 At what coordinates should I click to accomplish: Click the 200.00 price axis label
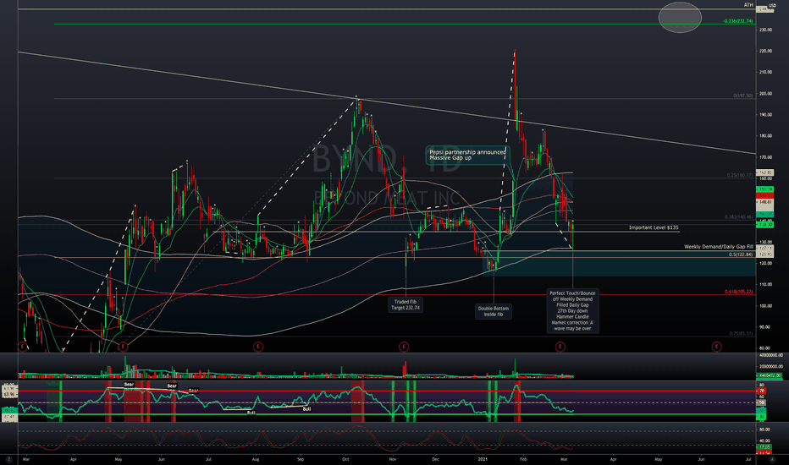click(x=765, y=94)
